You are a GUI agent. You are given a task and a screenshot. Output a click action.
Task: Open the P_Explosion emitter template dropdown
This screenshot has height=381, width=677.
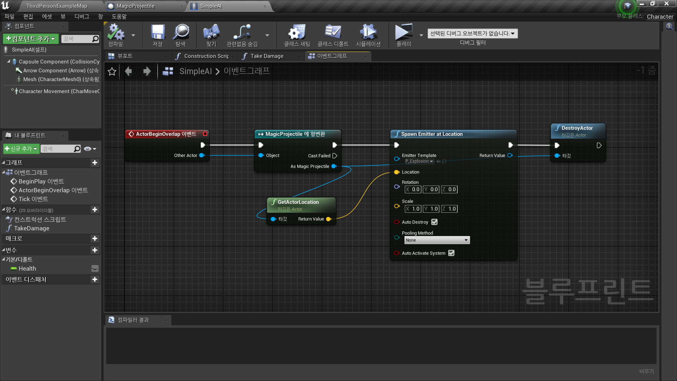419,161
